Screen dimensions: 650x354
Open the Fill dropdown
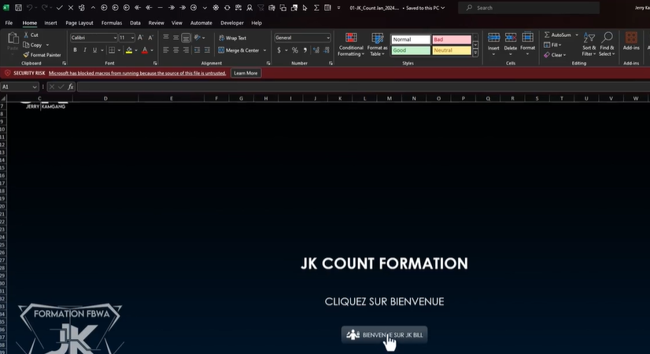(552, 45)
